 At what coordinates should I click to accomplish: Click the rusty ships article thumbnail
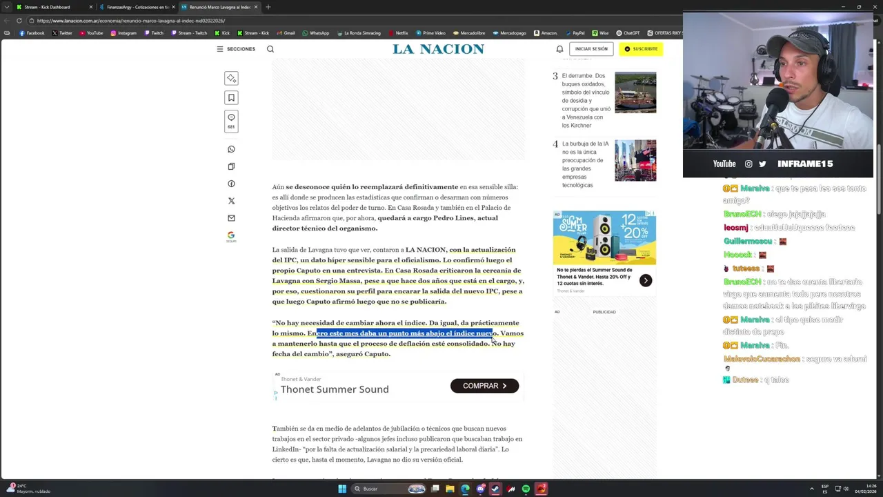[x=635, y=92]
